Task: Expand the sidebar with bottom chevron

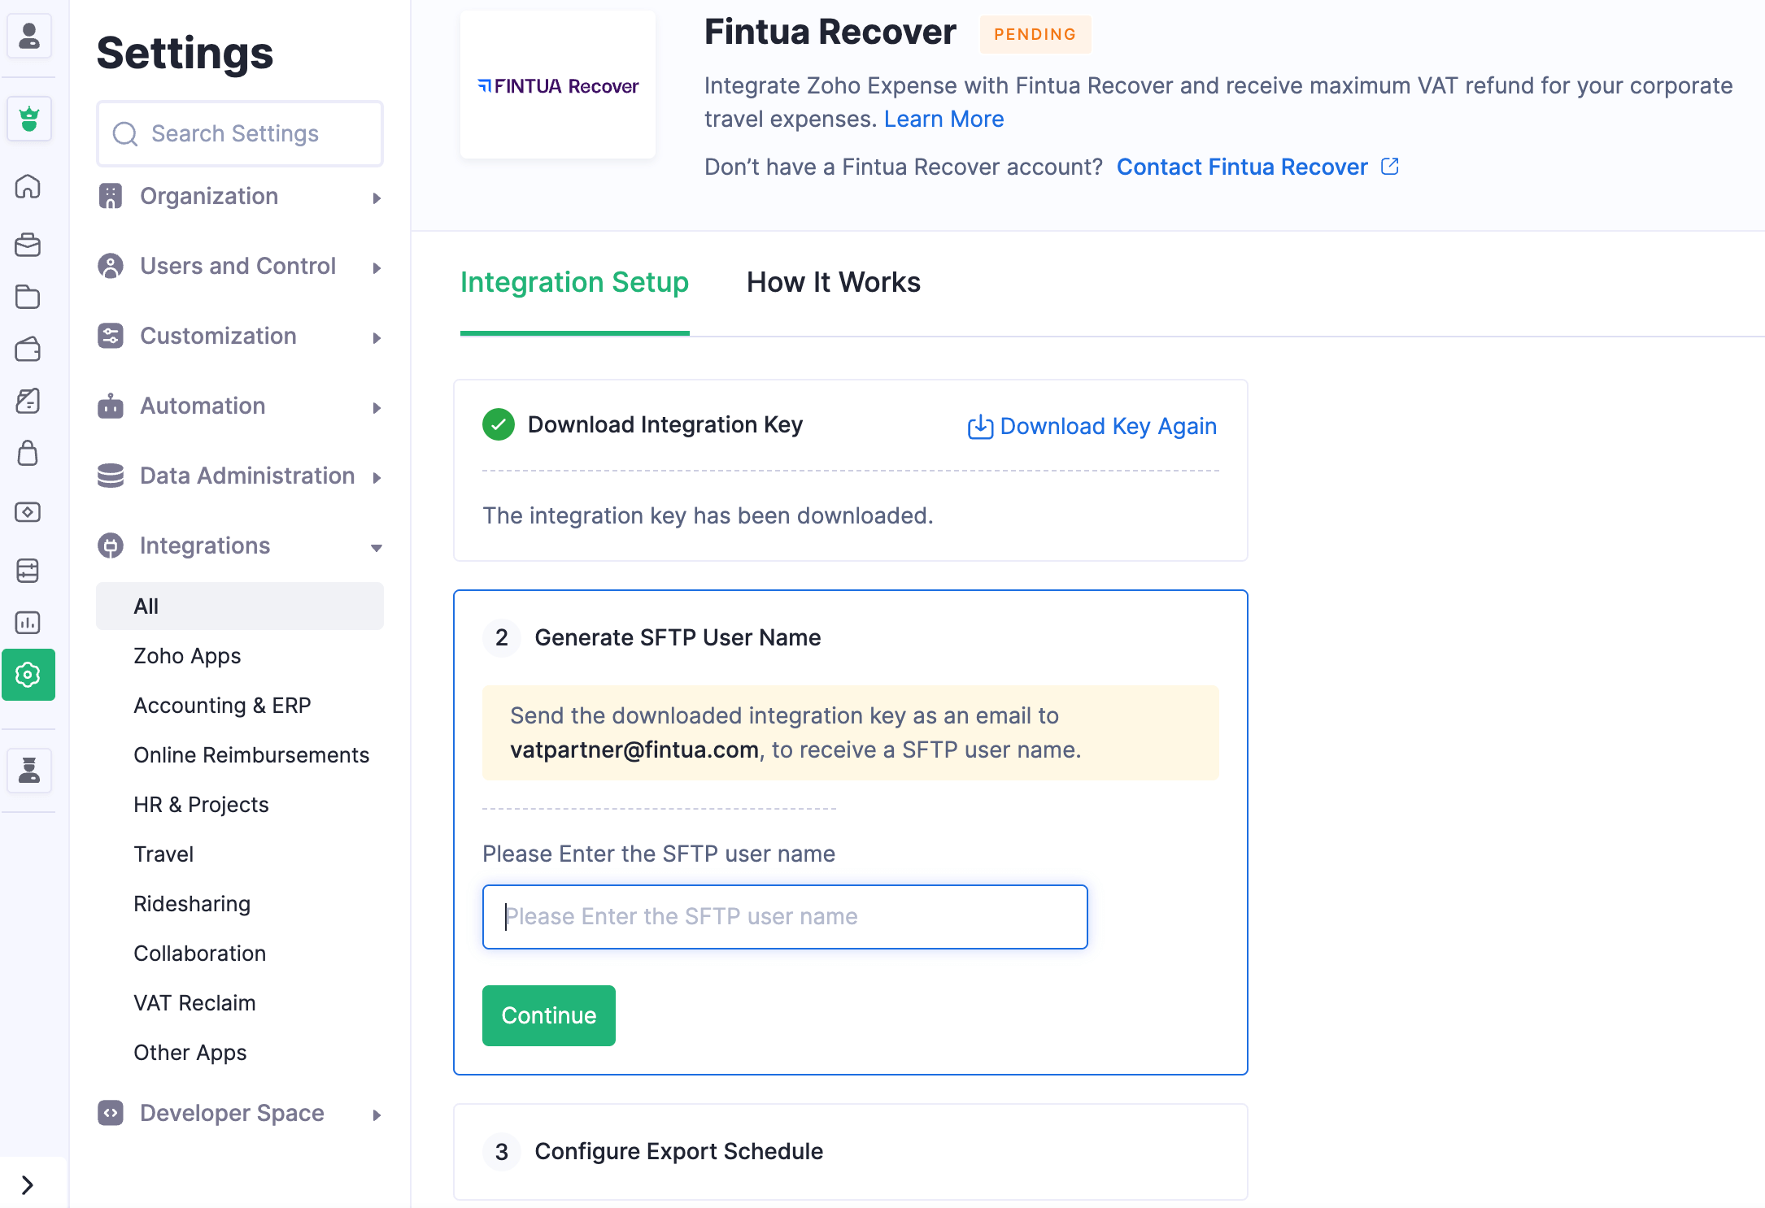Action: click(x=28, y=1184)
